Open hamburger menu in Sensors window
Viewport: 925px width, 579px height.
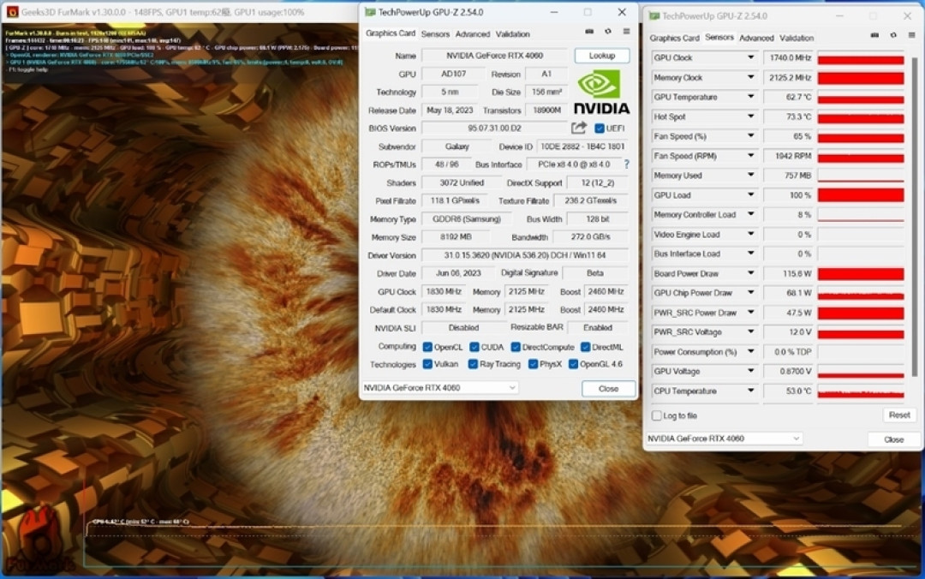point(911,35)
